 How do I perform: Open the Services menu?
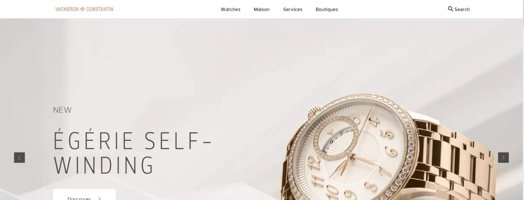[x=293, y=9]
